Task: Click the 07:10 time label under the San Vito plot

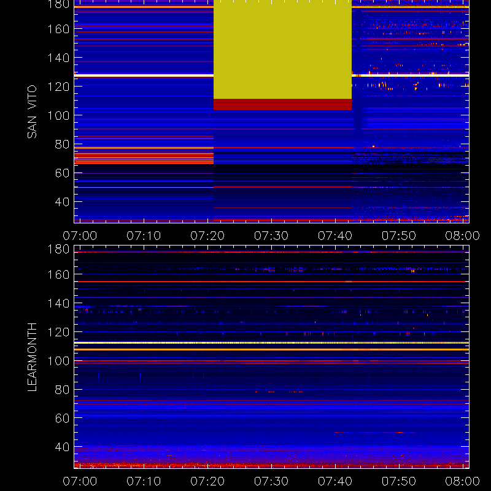Action: pos(144,236)
